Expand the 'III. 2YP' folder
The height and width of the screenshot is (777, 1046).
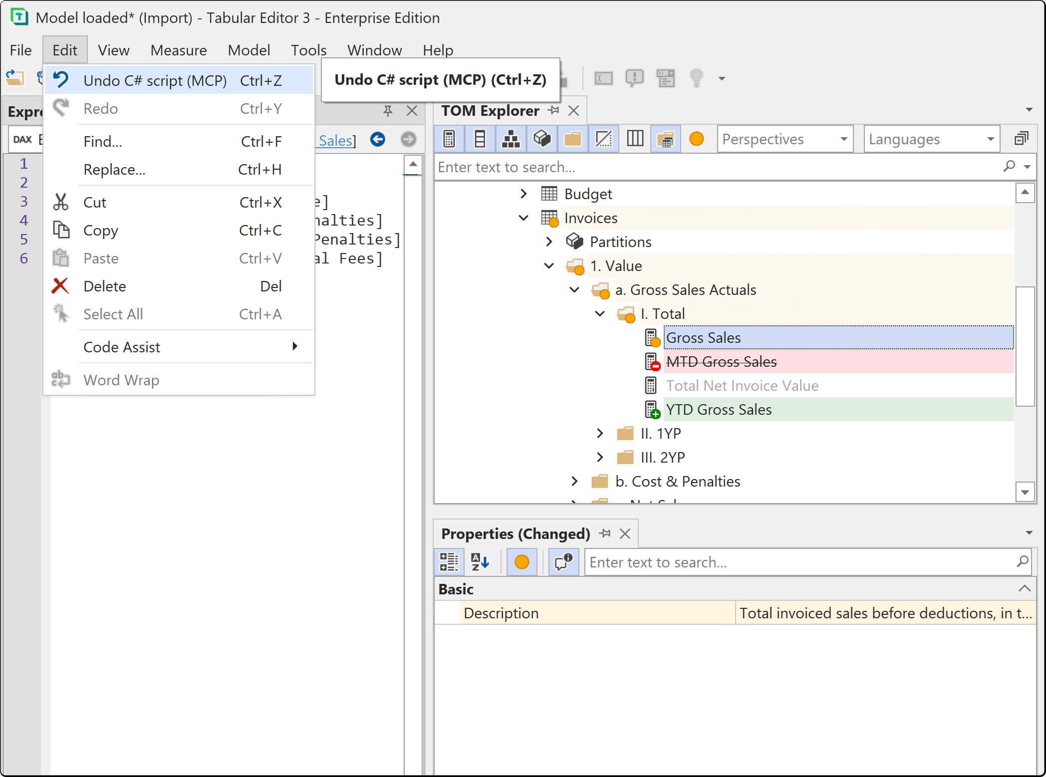(x=600, y=457)
